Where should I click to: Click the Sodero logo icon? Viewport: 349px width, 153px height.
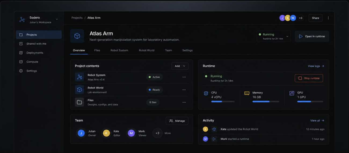point(22,20)
